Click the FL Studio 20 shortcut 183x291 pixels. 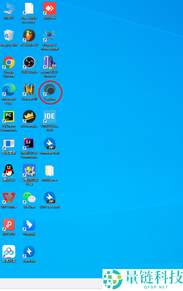(x=29, y=38)
